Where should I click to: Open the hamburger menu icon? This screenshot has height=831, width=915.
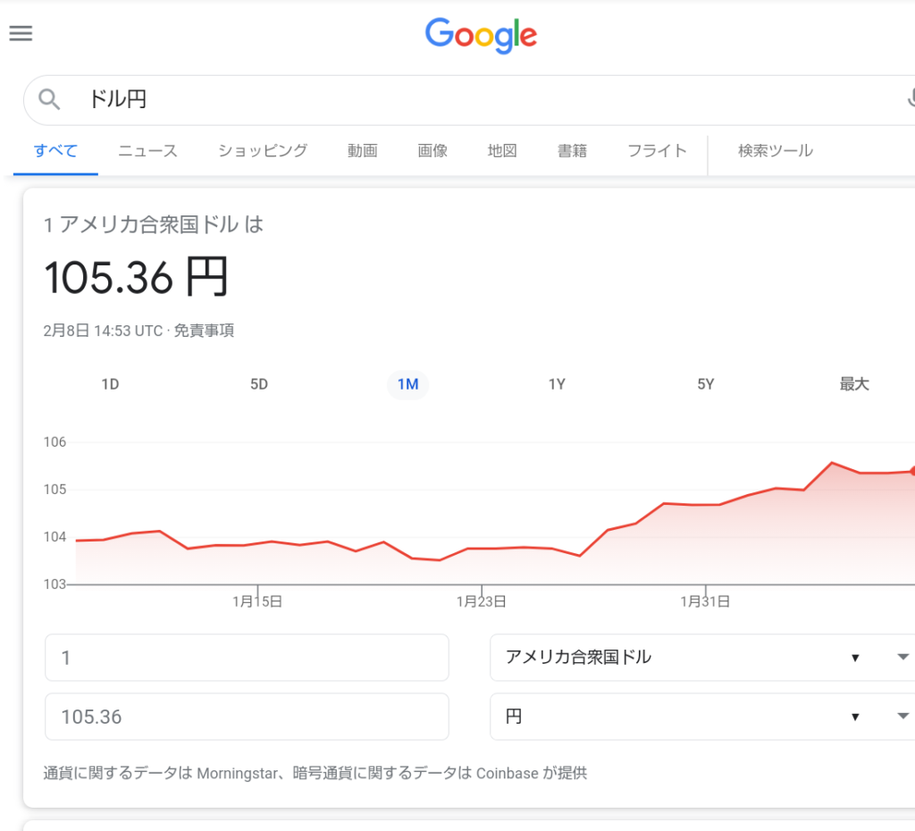(21, 34)
